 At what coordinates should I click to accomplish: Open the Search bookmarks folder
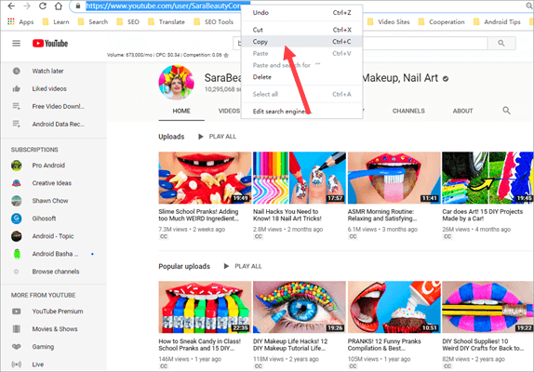pos(93,21)
